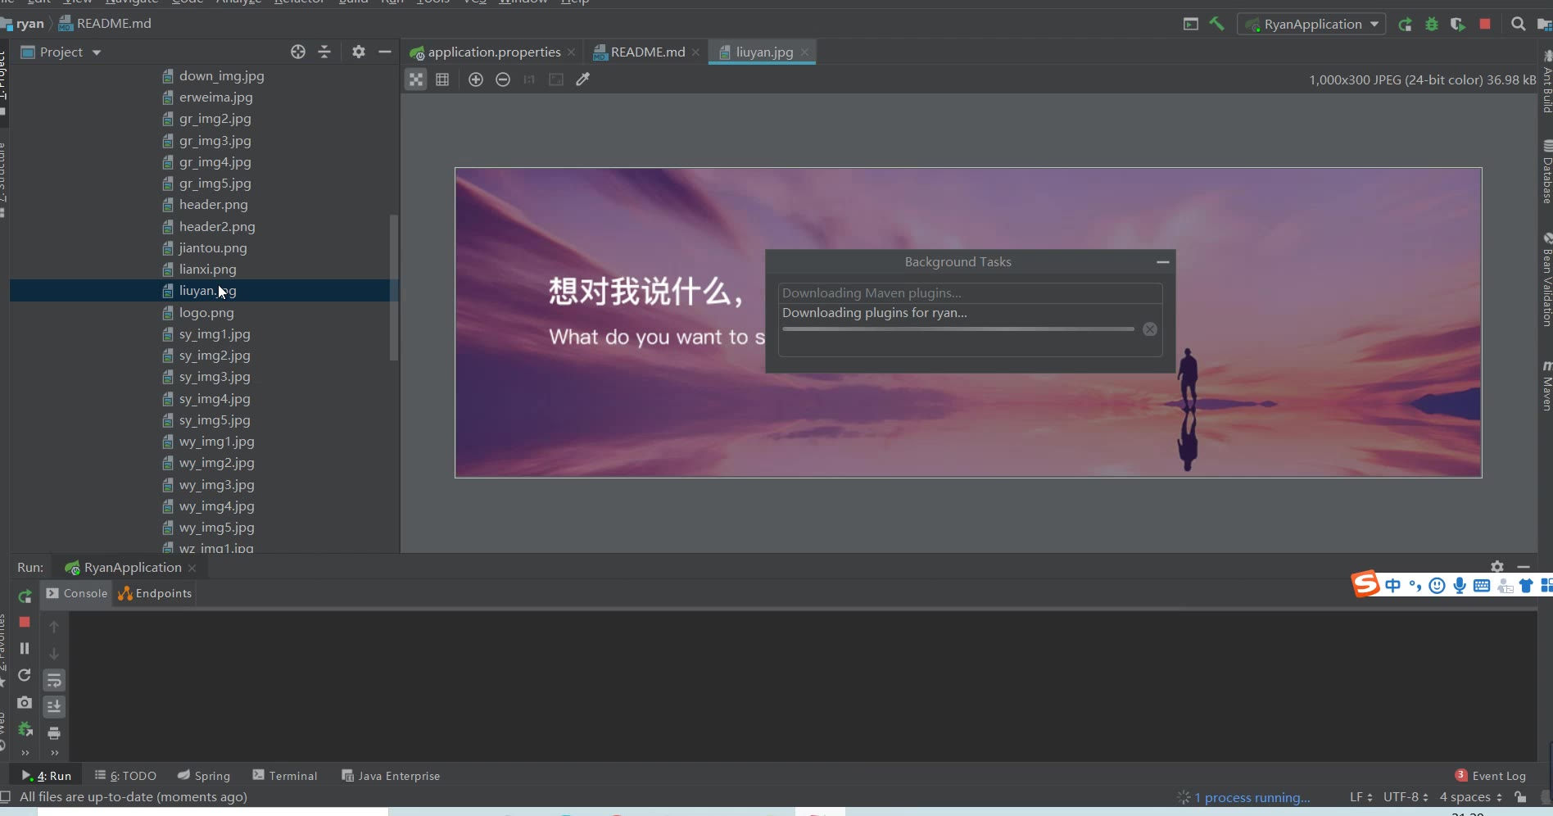Open the UTF-8 encoding selector
The height and width of the screenshot is (816, 1553).
(x=1405, y=797)
